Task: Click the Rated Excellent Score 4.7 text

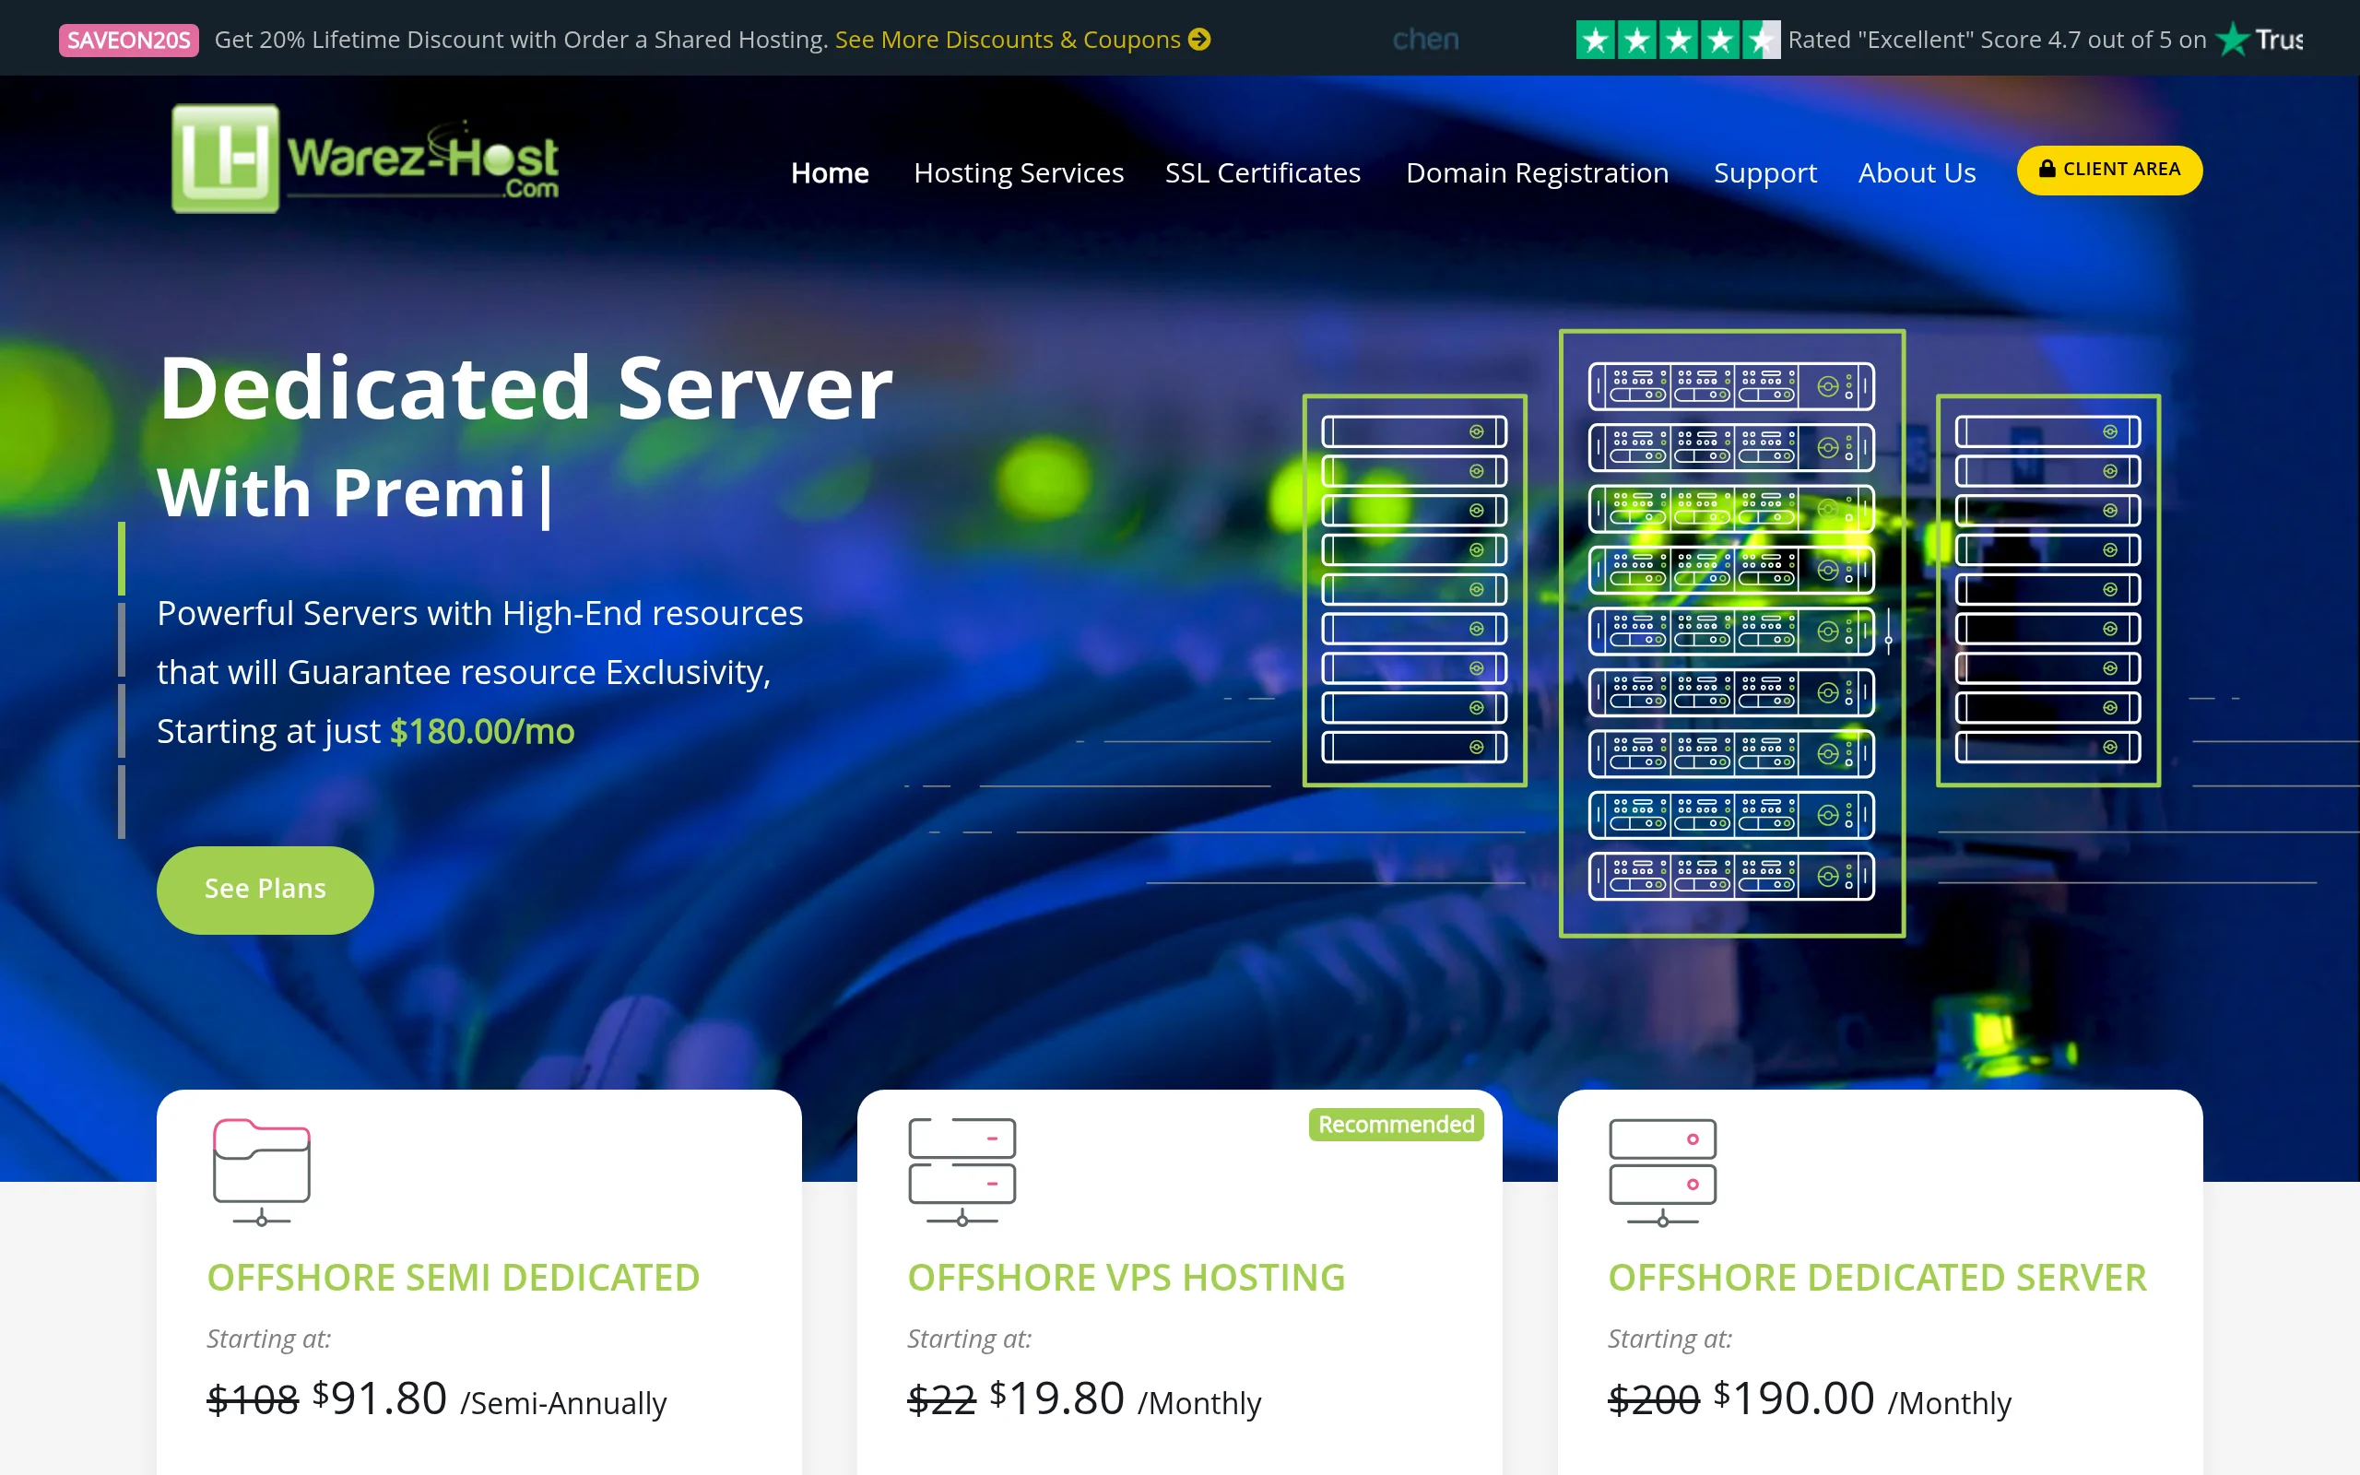Action: [x=1996, y=39]
